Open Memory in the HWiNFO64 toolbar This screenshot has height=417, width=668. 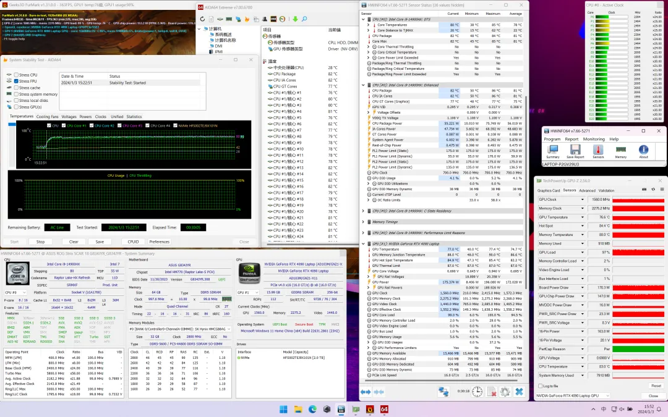(621, 151)
